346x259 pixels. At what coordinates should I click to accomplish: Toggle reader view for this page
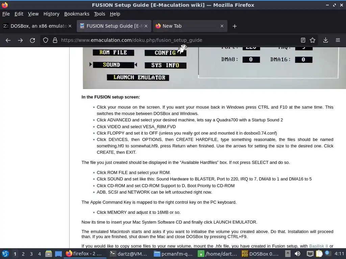coord(303,40)
